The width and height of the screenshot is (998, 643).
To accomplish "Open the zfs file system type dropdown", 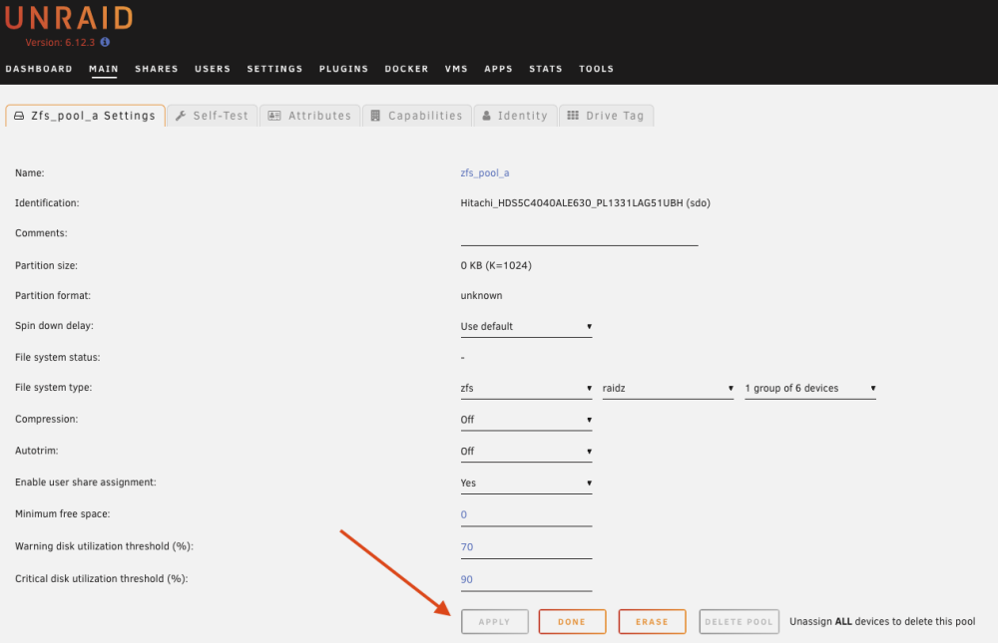I will click(526, 388).
